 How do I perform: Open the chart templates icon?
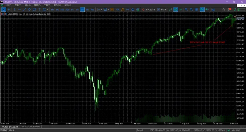(105, 10)
